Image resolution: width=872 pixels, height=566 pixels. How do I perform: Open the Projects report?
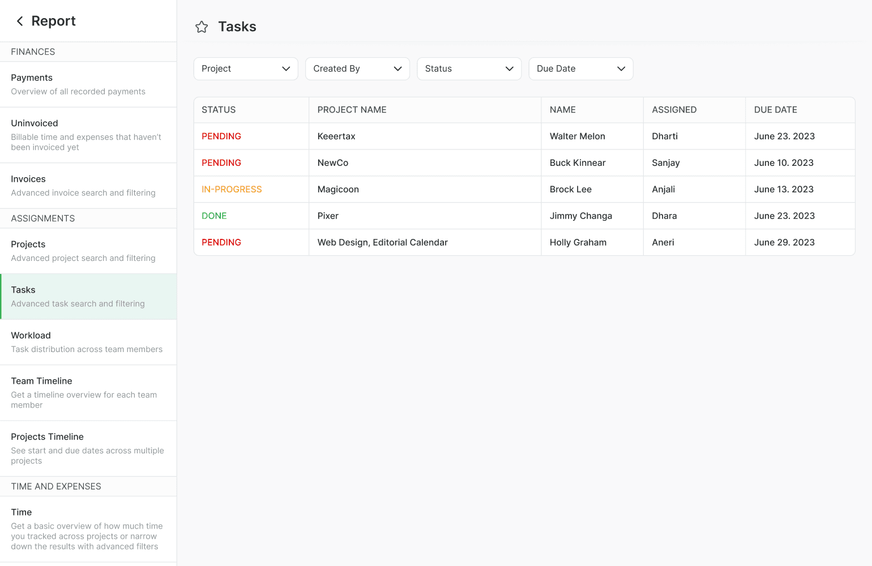coord(88,251)
